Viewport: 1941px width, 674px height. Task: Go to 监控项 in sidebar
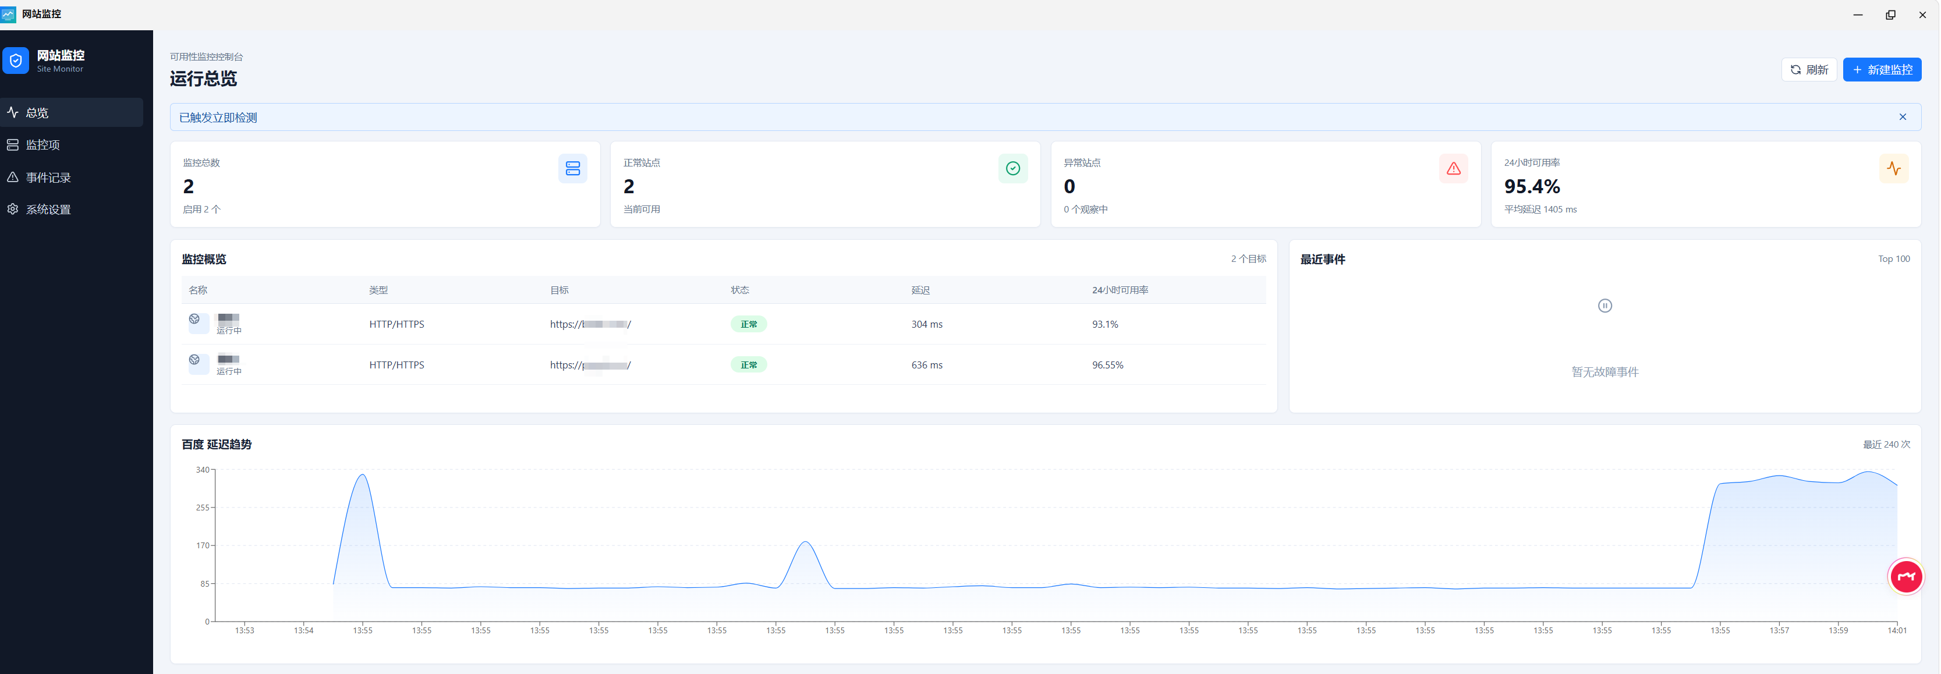coord(72,144)
